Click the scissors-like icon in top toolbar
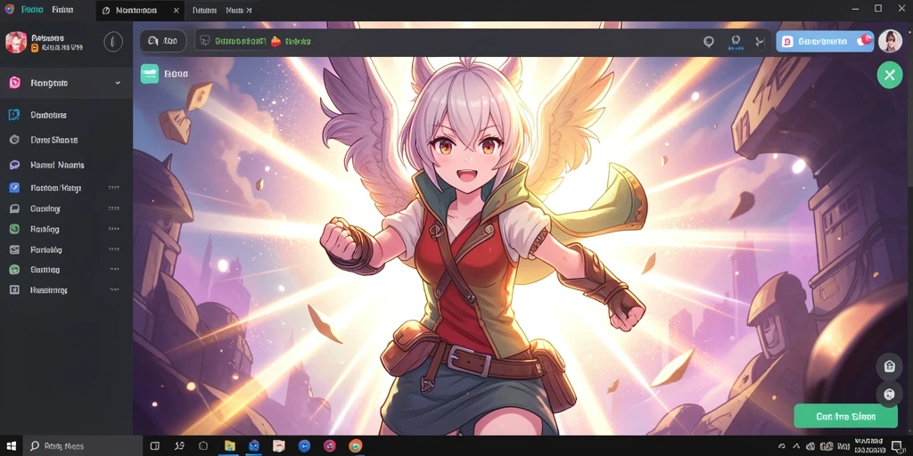Screen dimensions: 913x456 (x=760, y=41)
